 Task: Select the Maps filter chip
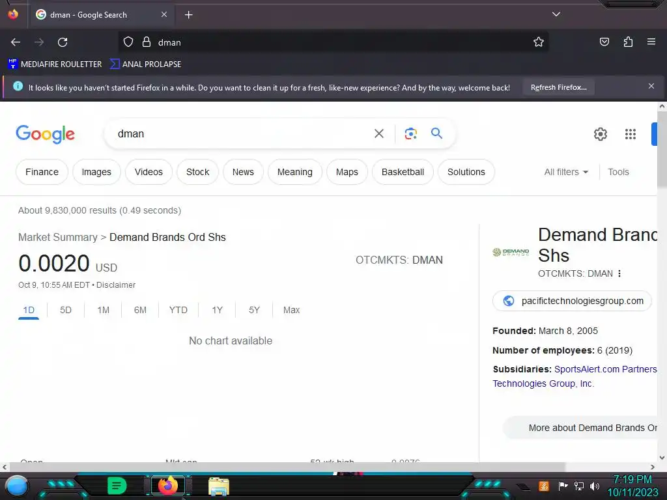(347, 172)
